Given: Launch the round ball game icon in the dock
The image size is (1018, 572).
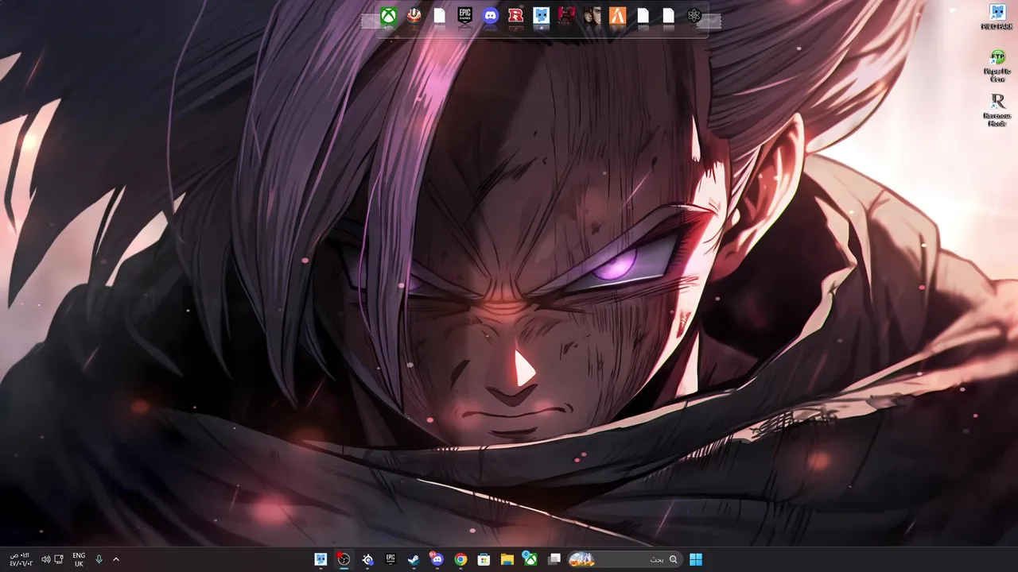Looking at the screenshot, I should point(414,16).
